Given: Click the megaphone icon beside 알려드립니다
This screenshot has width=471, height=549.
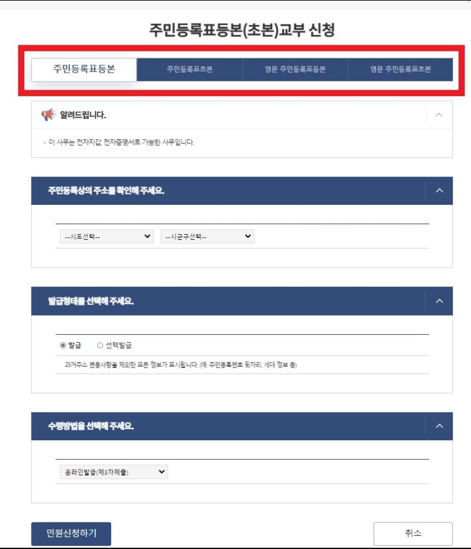Looking at the screenshot, I should pyautogui.click(x=48, y=114).
